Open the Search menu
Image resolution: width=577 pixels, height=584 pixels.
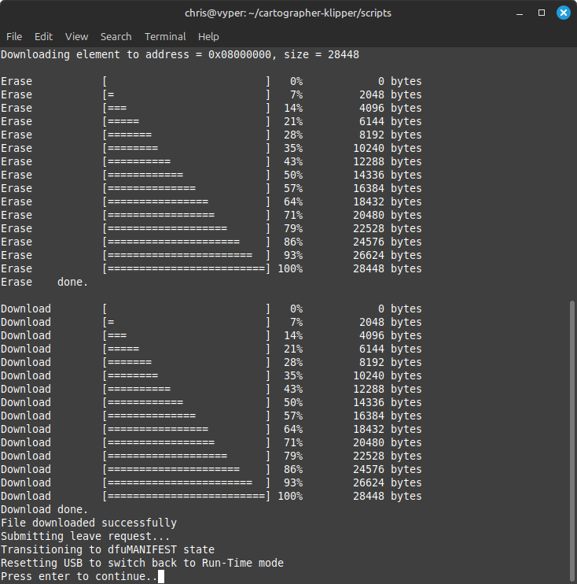(116, 36)
